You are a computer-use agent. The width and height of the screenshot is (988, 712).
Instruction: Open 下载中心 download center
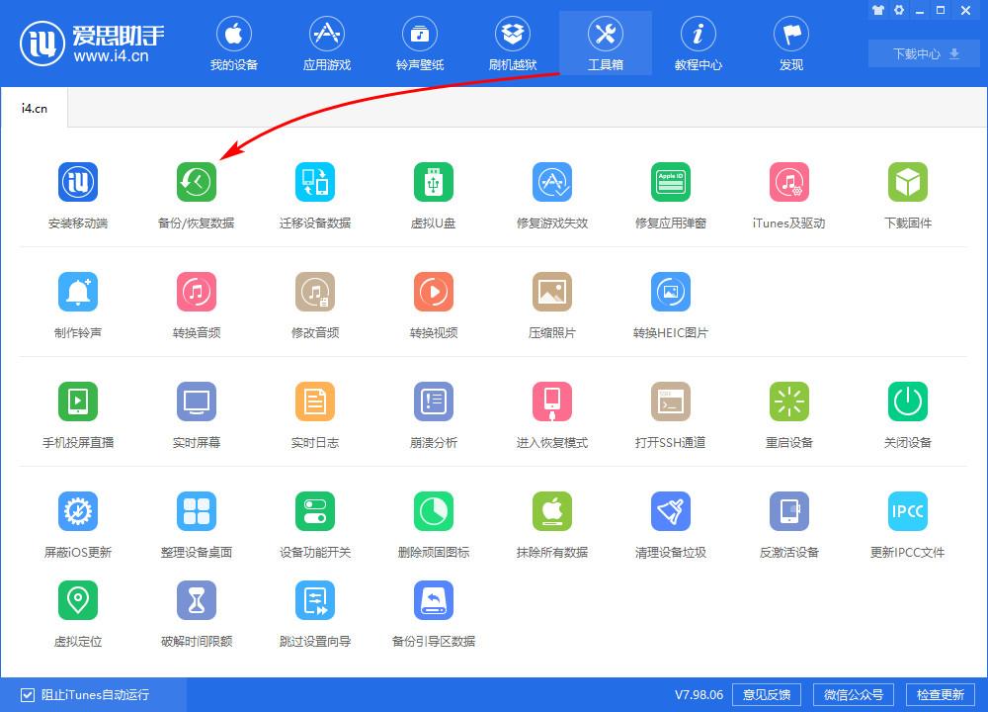[925, 53]
